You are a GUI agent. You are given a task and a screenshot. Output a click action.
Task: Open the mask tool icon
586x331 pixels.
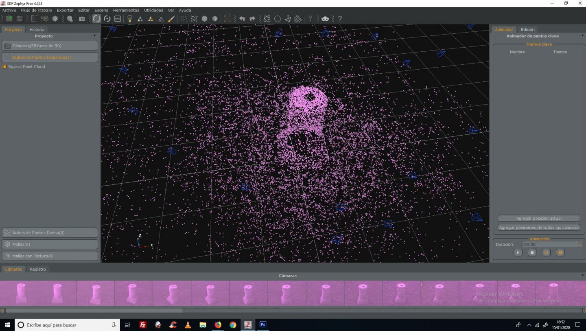tap(325, 19)
